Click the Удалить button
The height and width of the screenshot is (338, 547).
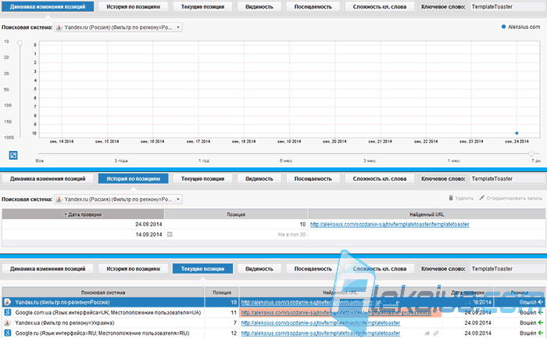pos(461,198)
